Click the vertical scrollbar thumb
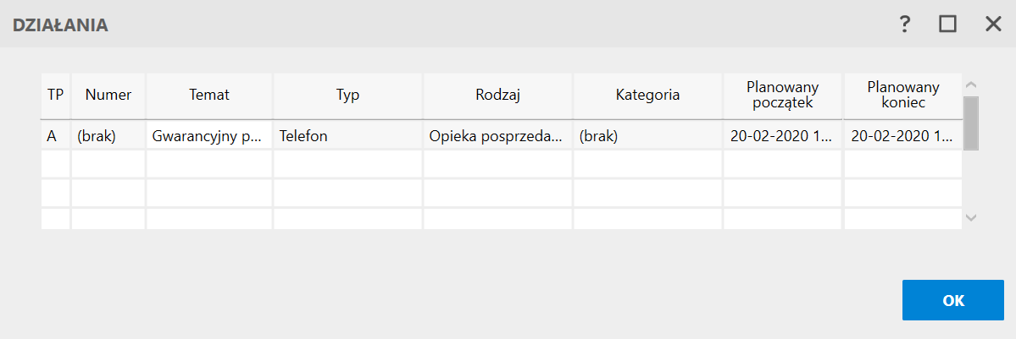This screenshot has height=339, width=1016. (x=971, y=122)
